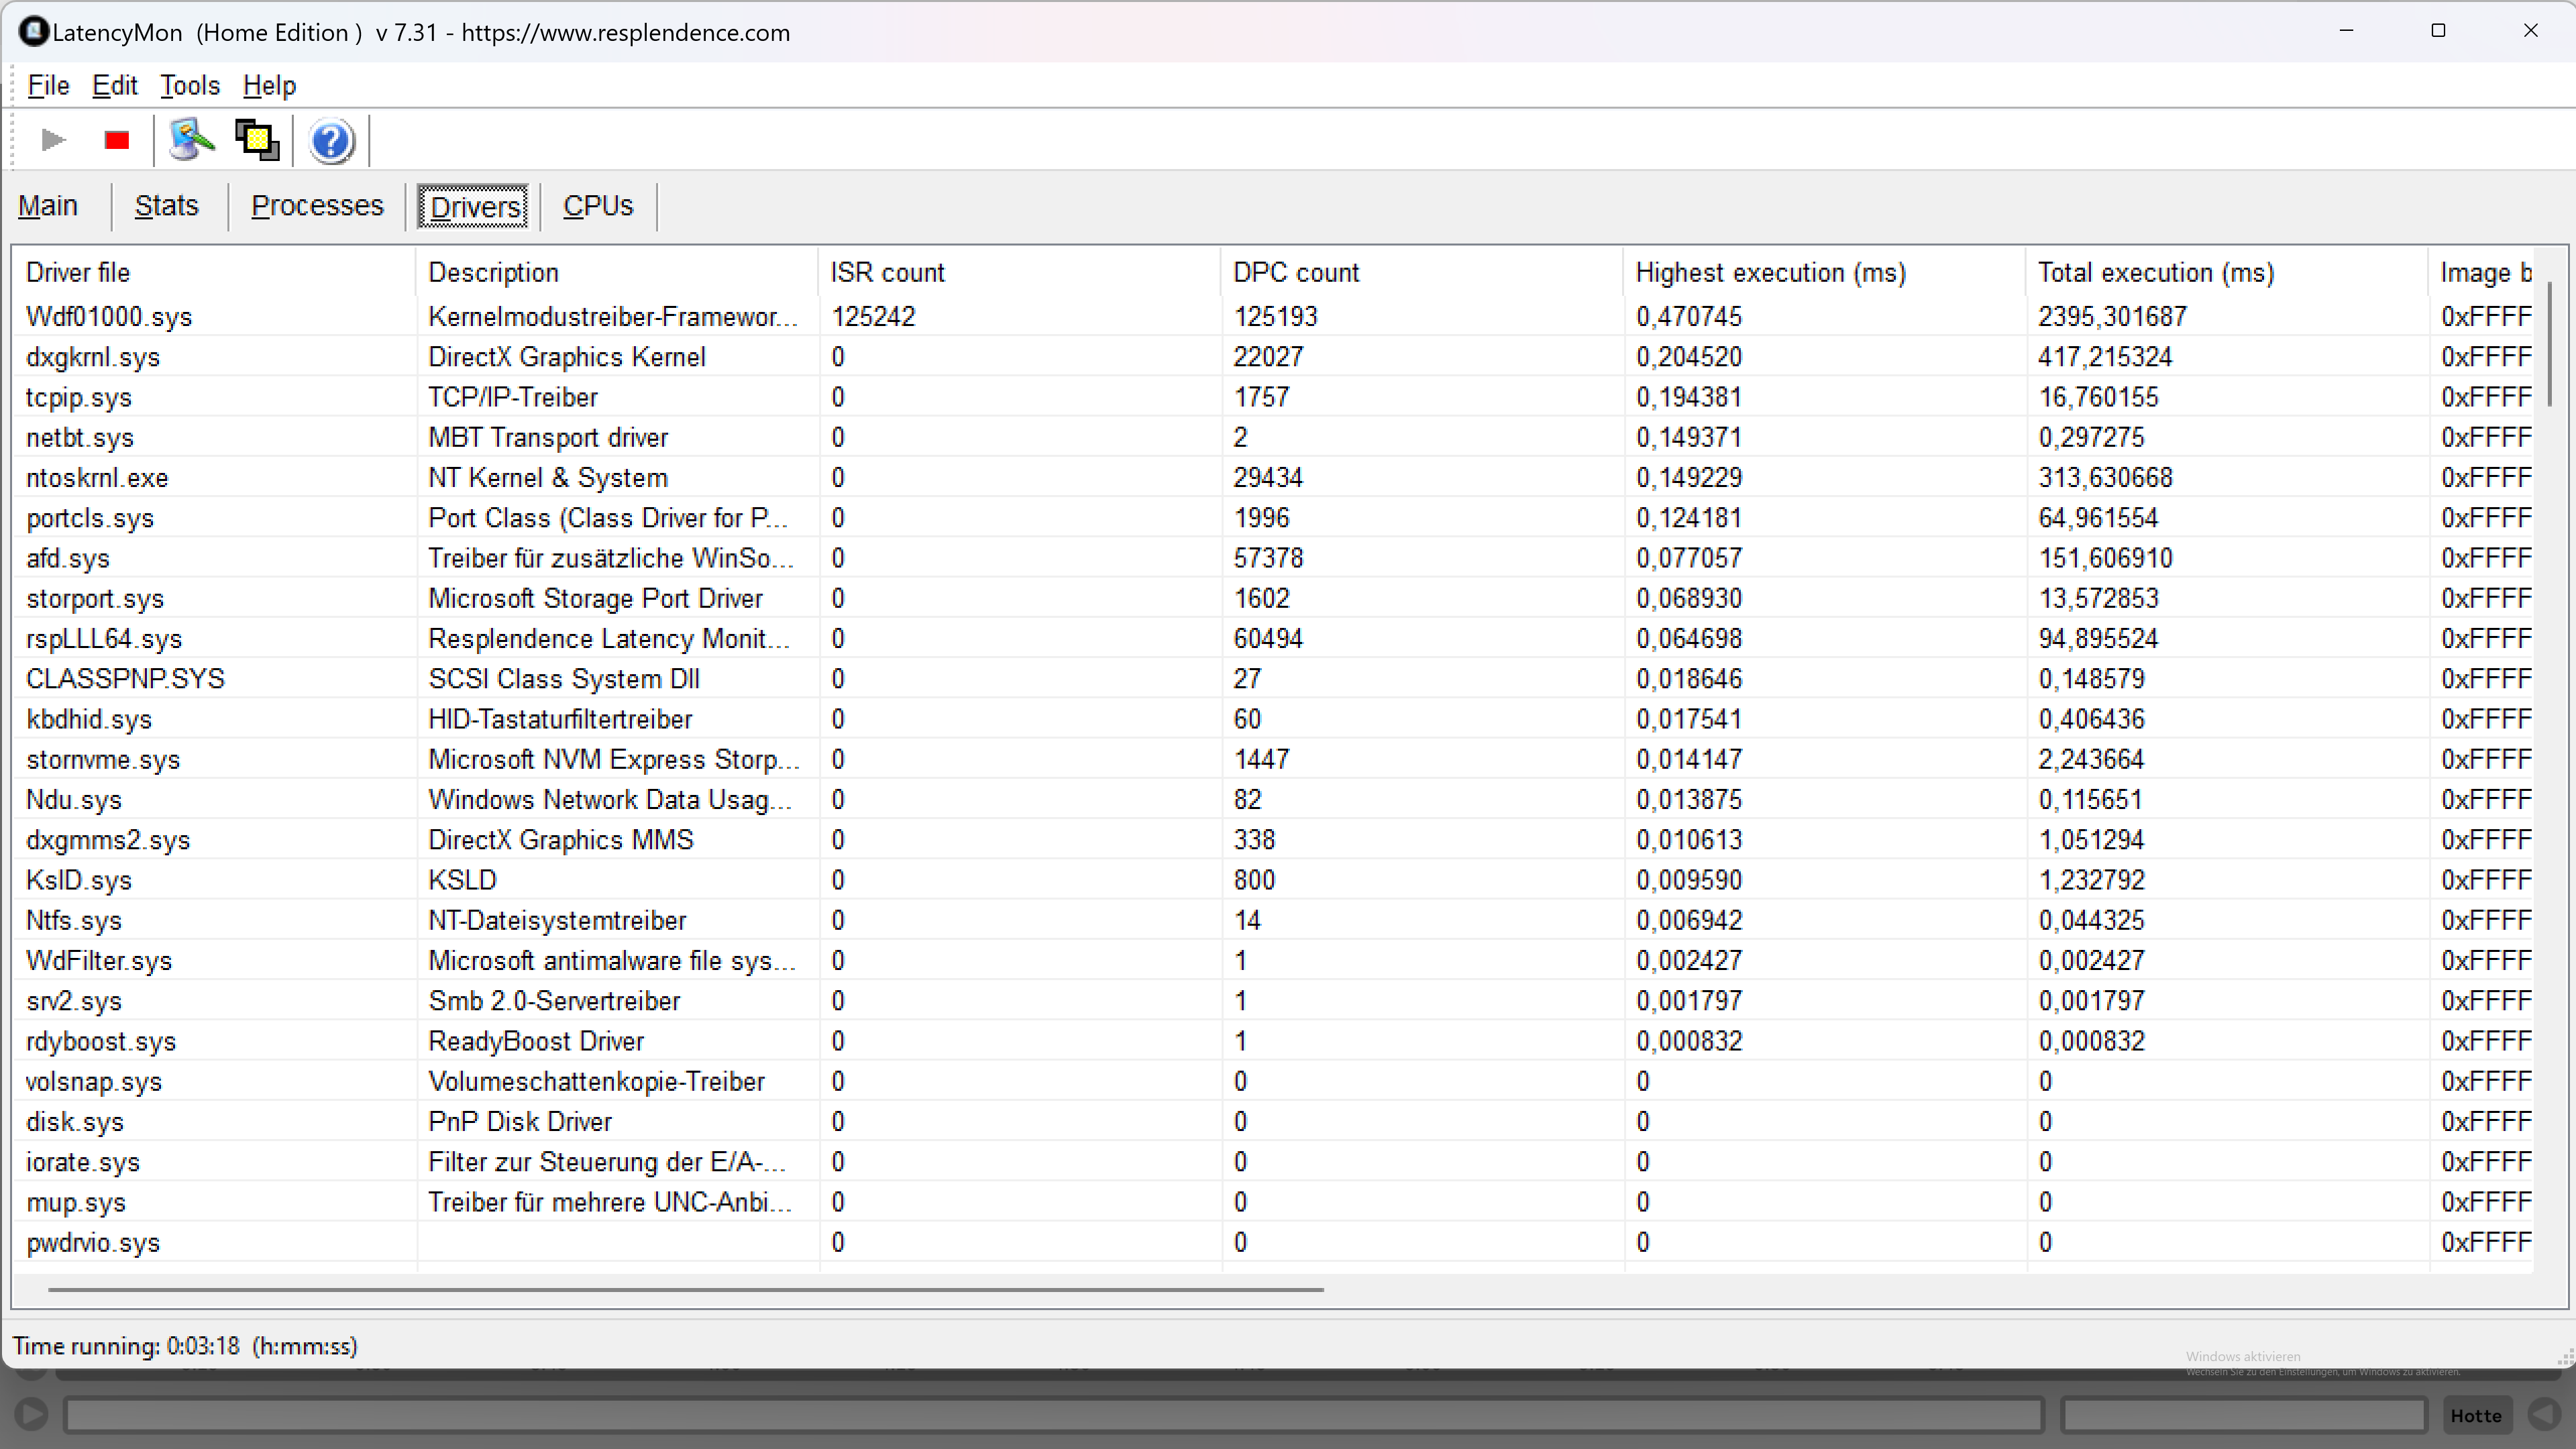The image size is (2576, 1449).
Task: Select the Wdf01000.sys driver row
Action: pos(1273,316)
